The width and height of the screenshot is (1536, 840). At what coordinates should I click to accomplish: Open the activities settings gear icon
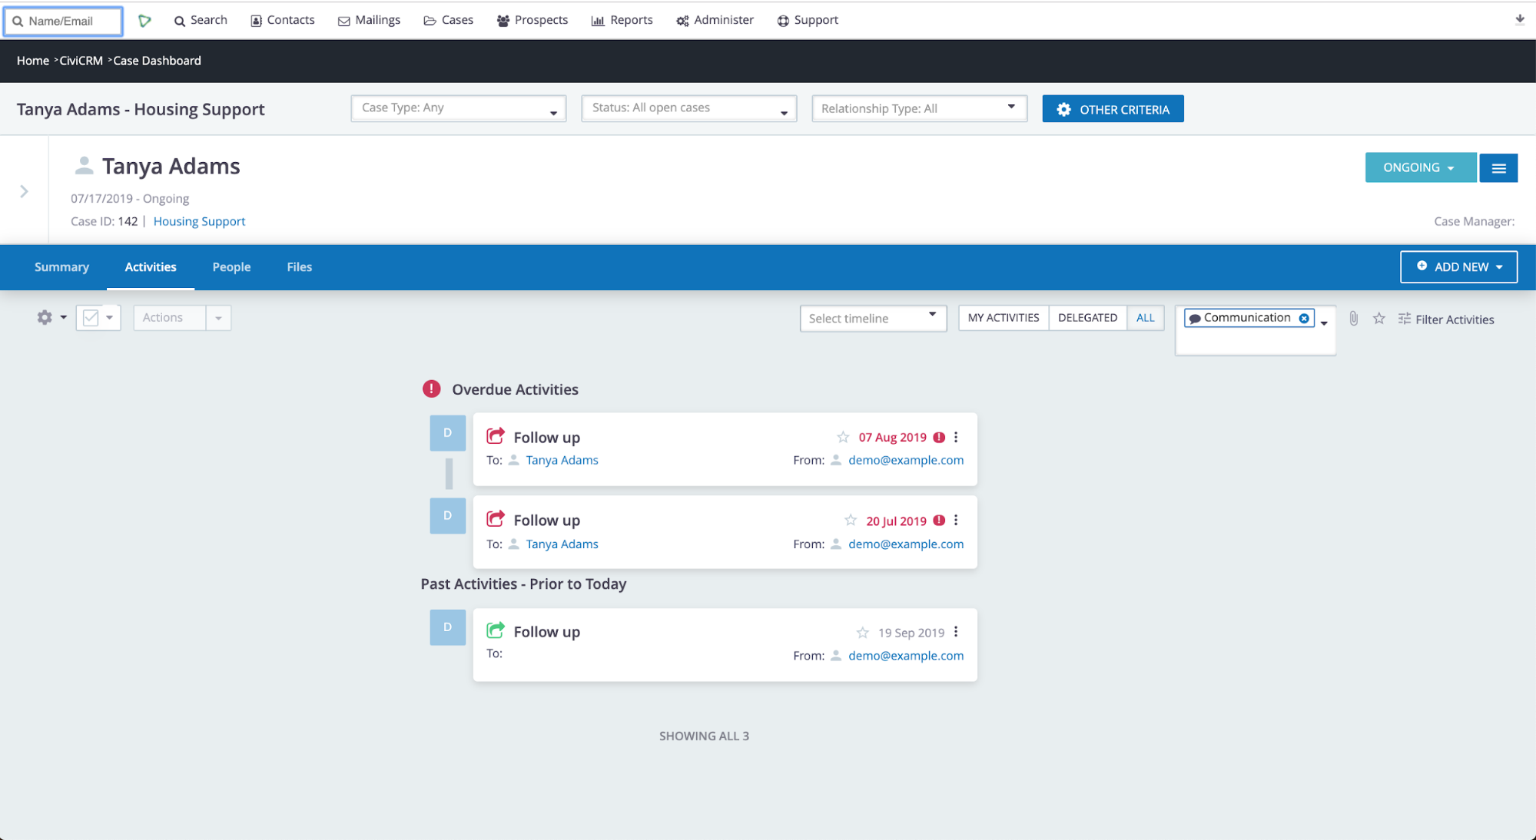point(45,317)
